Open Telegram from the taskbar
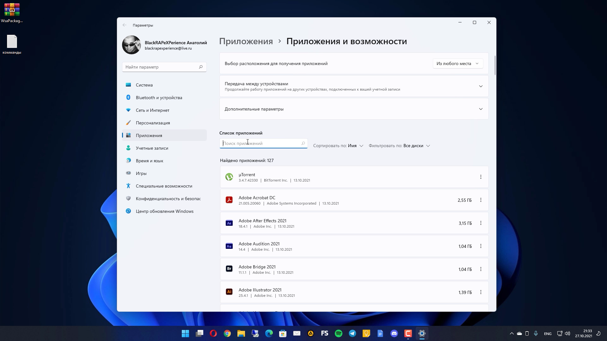This screenshot has height=341, width=607. (x=352, y=333)
